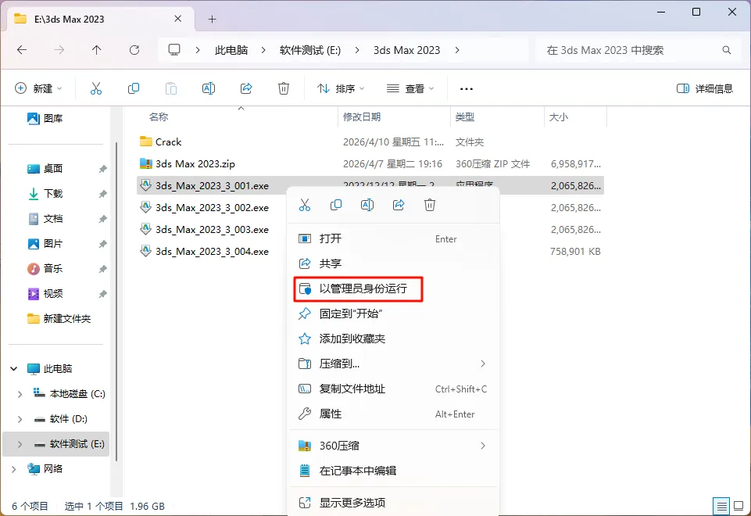Screen dimensions: 751x516
Task: Expand 网络 in the navigation tree
Action: click(14, 469)
